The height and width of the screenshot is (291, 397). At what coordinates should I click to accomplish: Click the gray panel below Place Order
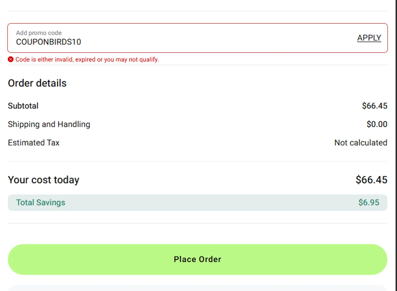197,288
